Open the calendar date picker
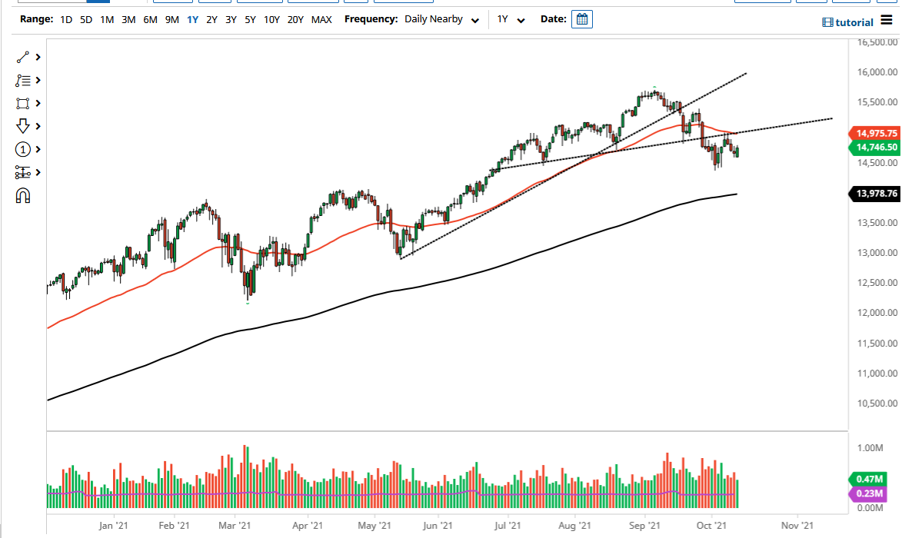Image resolution: width=902 pixels, height=538 pixels. [x=581, y=19]
